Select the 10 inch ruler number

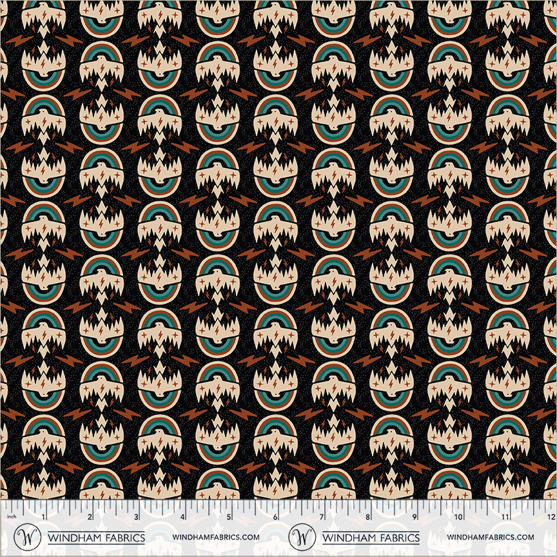tap(460, 517)
